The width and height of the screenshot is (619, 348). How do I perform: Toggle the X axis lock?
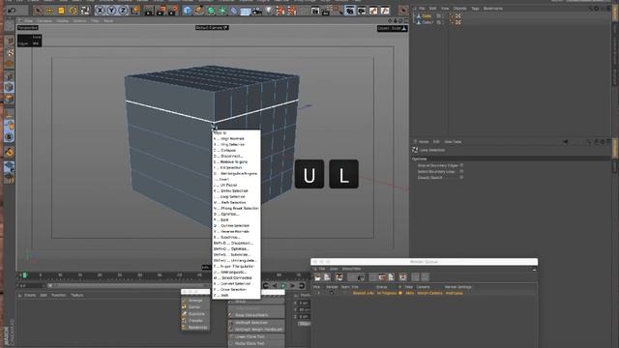tap(100, 11)
